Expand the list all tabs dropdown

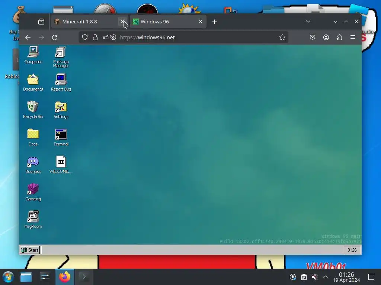tap(308, 22)
